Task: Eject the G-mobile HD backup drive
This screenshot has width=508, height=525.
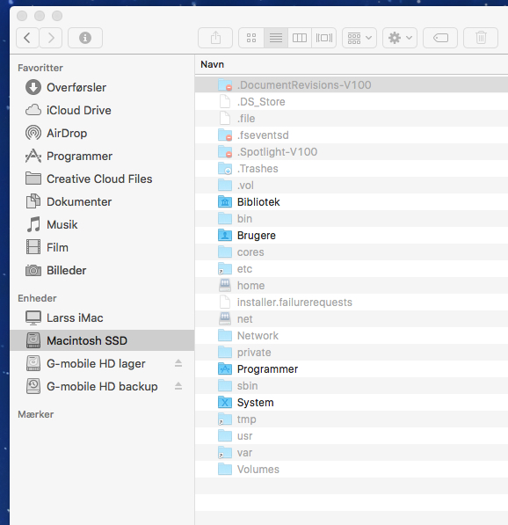Action: (178, 386)
